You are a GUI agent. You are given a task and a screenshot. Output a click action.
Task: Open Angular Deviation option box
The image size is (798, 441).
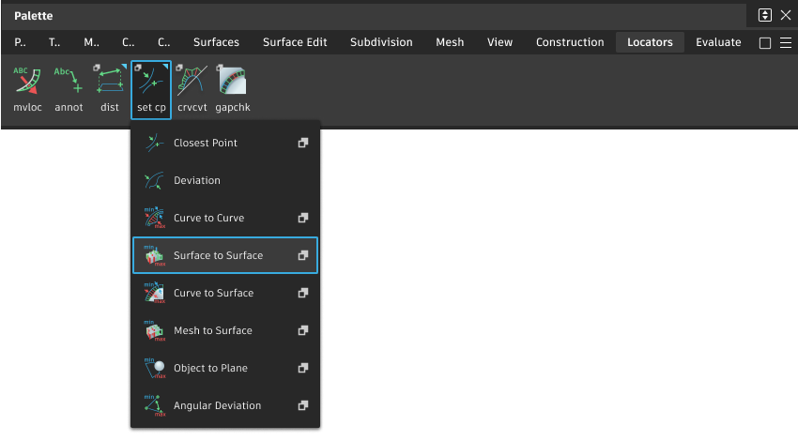click(x=303, y=405)
